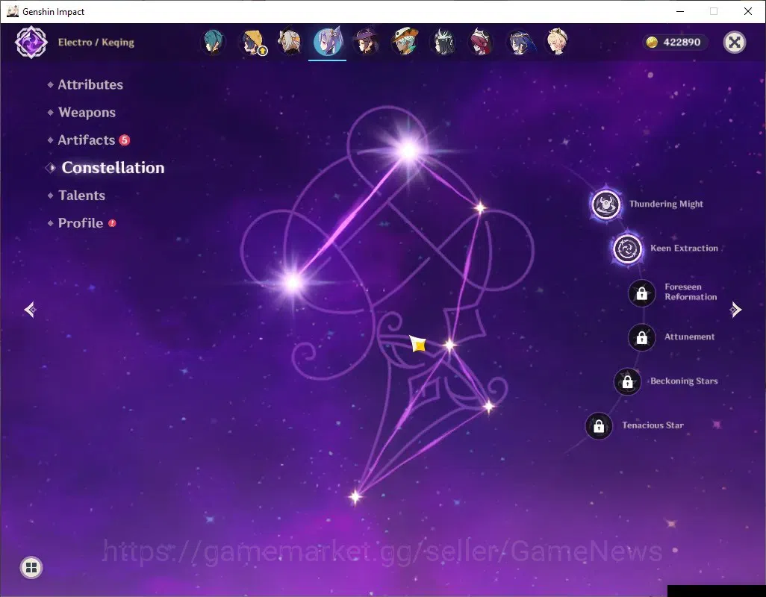Image resolution: width=766 pixels, height=597 pixels.
Task: Open the Weapons section
Action: pyautogui.click(x=87, y=112)
